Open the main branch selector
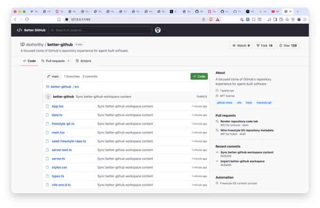The width and height of the screenshot is (320, 208). [x=53, y=76]
